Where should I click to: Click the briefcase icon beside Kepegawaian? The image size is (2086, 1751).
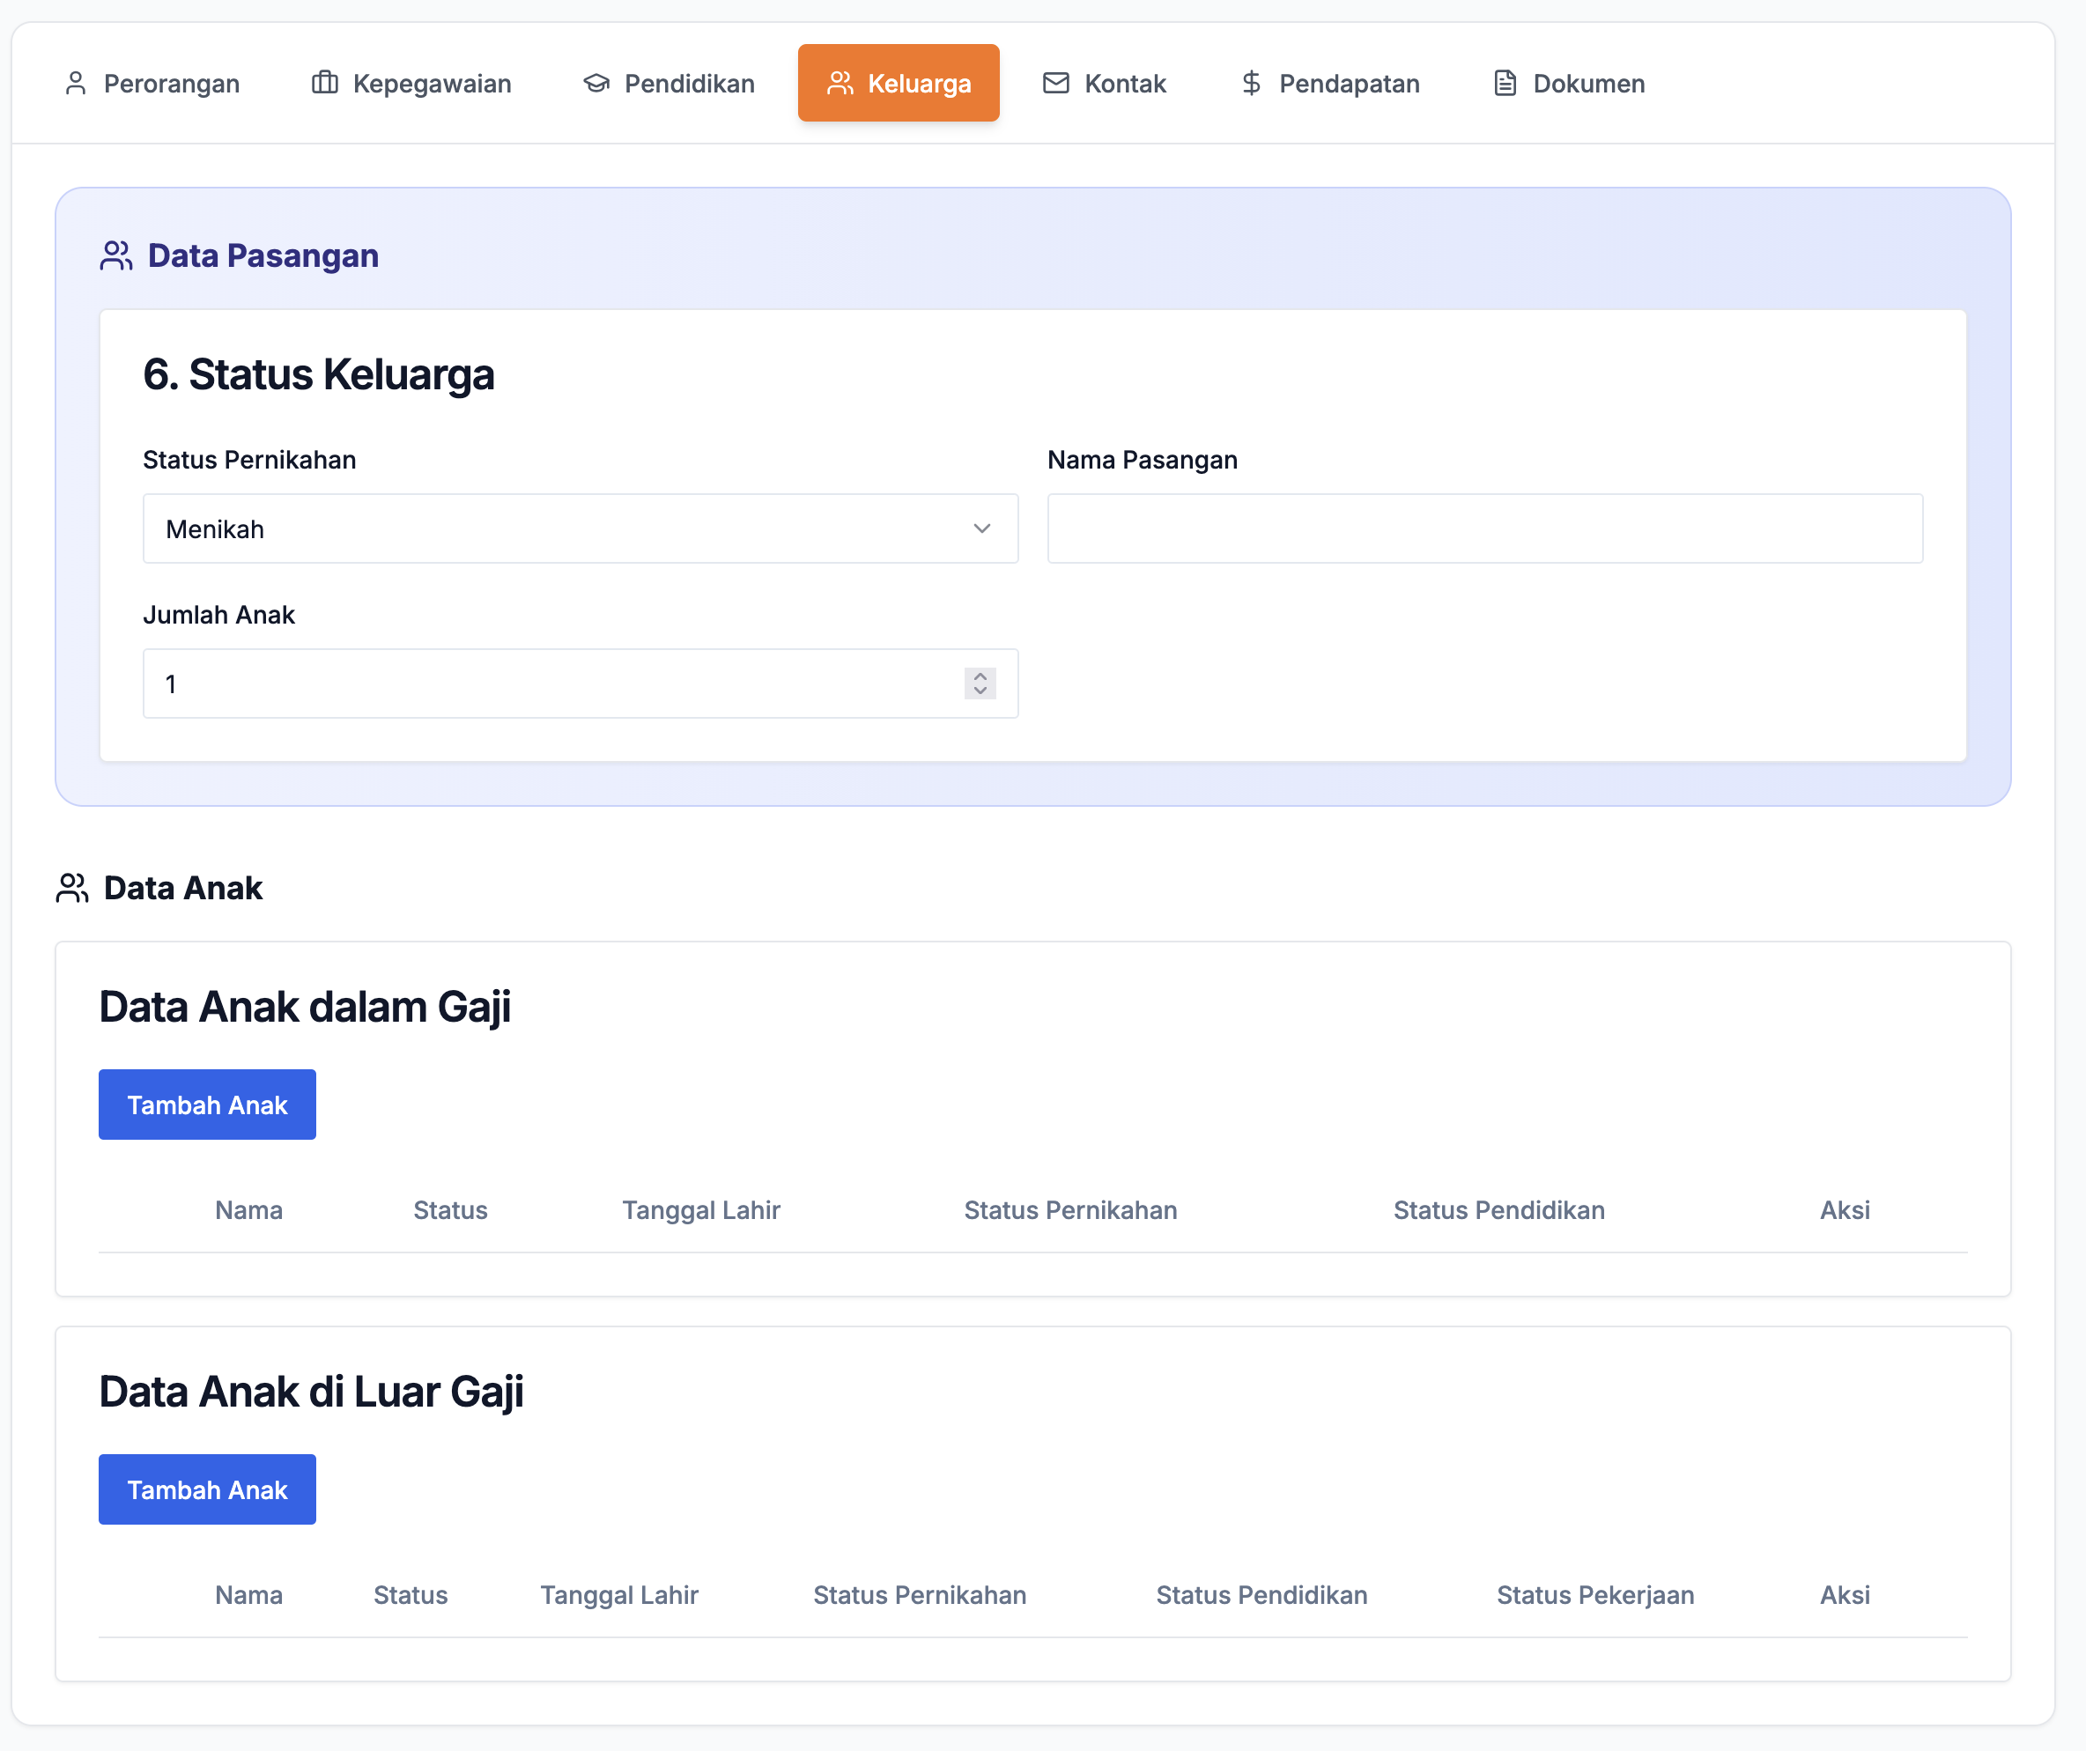[325, 84]
